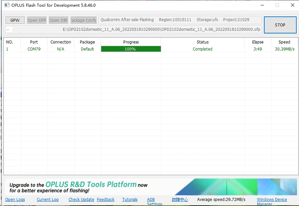The width and height of the screenshot is (299, 206).
Task: Open the Feedback link
Action: click(106, 200)
